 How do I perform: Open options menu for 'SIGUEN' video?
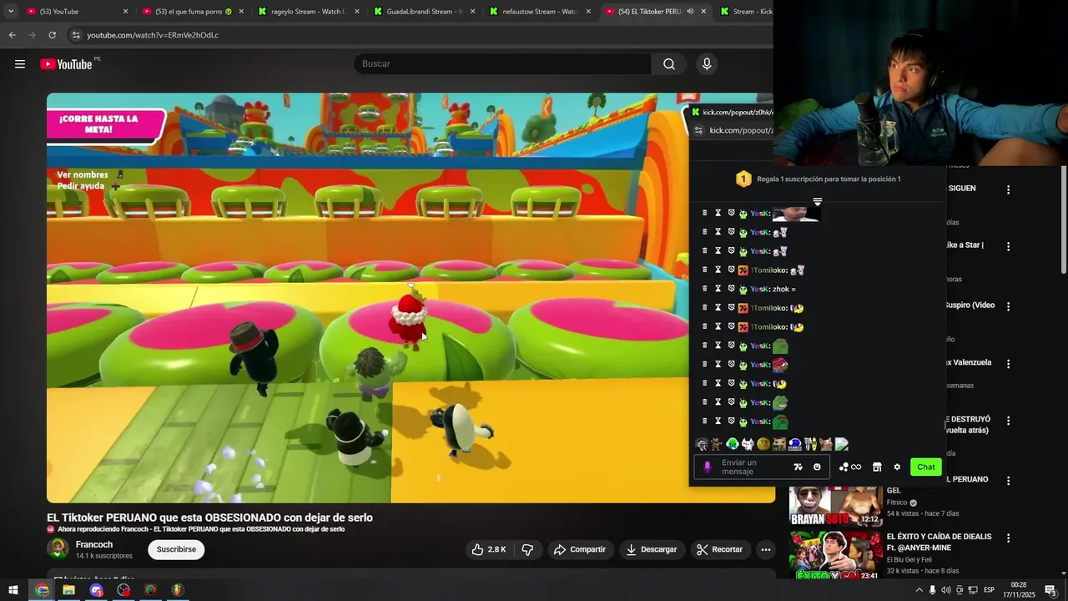(x=1008, y=190)
